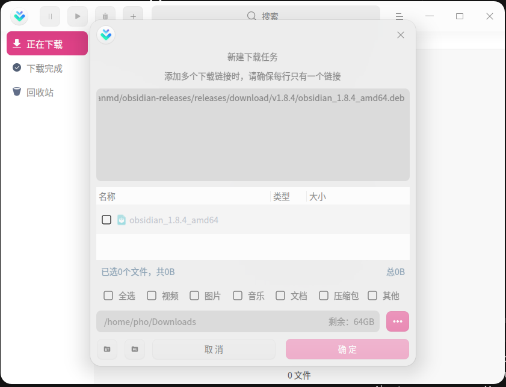Click the /home/pho/Downloads save path field
Image resolution: width=506 pixels, height=387 pixels.
238,321
